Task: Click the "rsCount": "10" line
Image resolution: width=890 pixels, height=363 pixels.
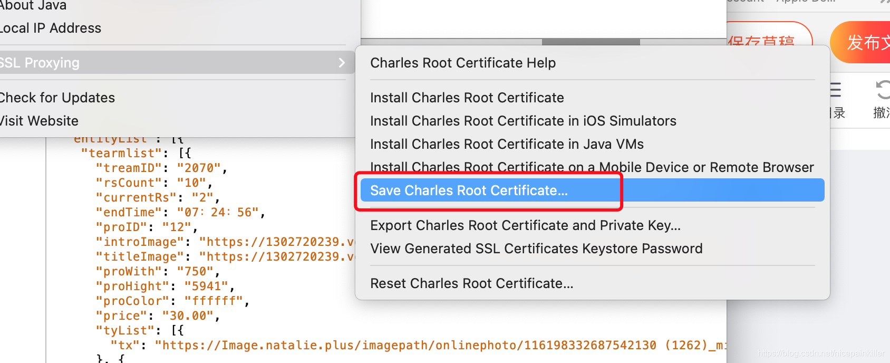Action: click(x=154, y=183)
